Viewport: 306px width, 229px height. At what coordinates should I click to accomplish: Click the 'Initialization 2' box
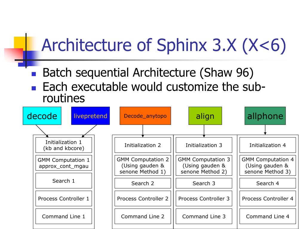[143, 145]
